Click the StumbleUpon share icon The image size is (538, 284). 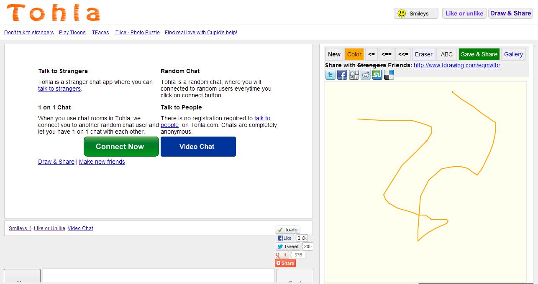[x=377, y=75]
